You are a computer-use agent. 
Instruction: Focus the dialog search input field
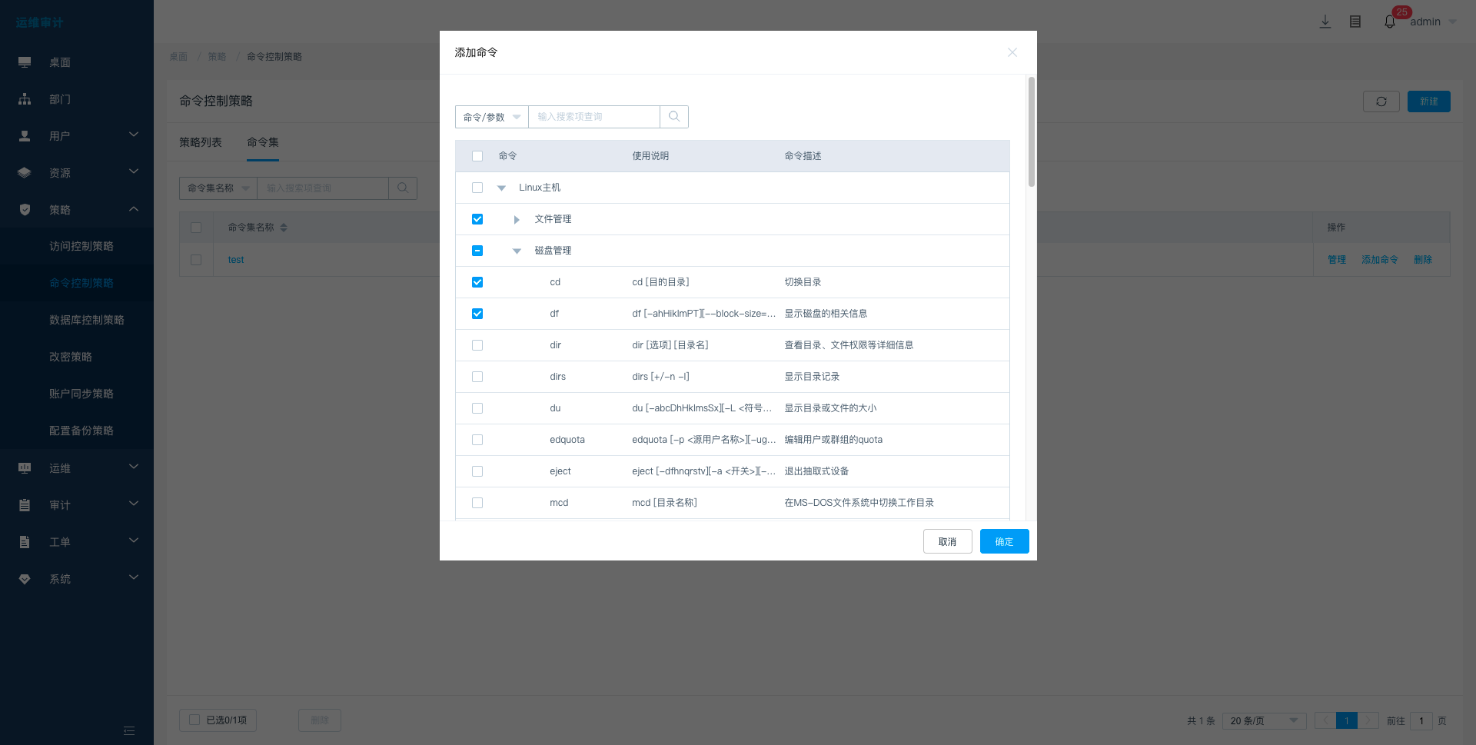coord(593,117)
